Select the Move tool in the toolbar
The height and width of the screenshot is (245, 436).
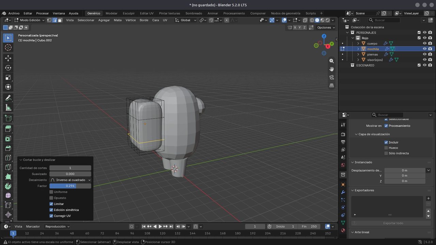pyautogui.click(x=8, y=58)
